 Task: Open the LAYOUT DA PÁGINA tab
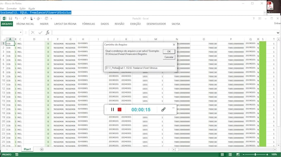point(65,24)
